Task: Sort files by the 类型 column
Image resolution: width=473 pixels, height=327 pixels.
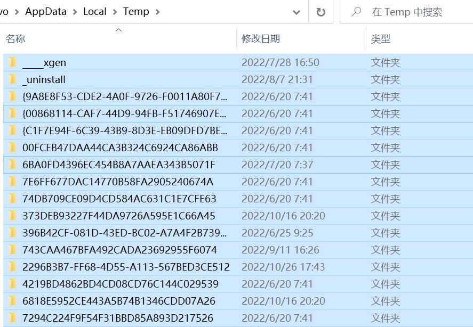Action: pyautogui.click(x=382, y=39)
